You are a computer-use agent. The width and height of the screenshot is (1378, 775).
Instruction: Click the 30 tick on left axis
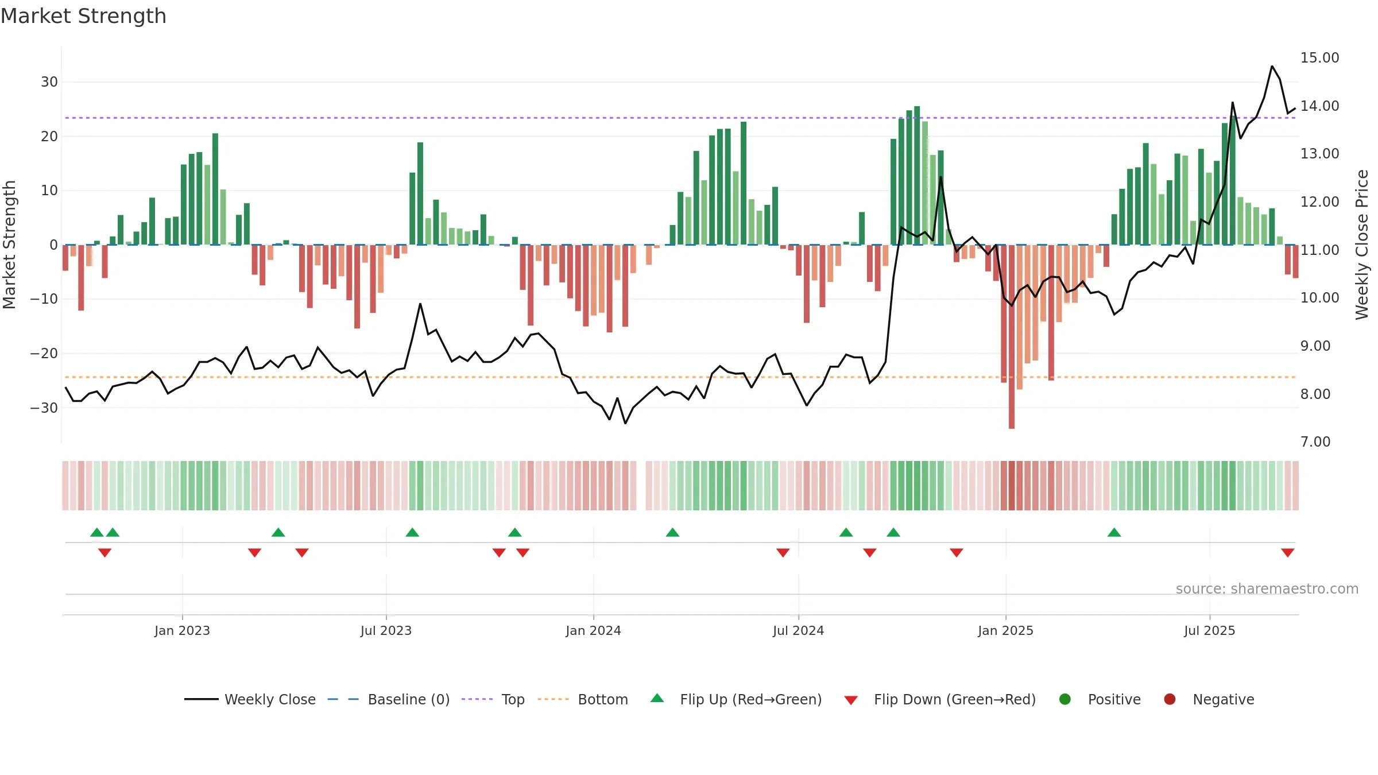pos(49,82)
